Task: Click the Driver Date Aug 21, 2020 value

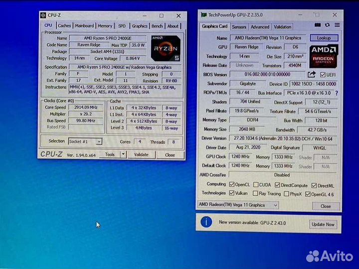Action: tap(248, 147)
